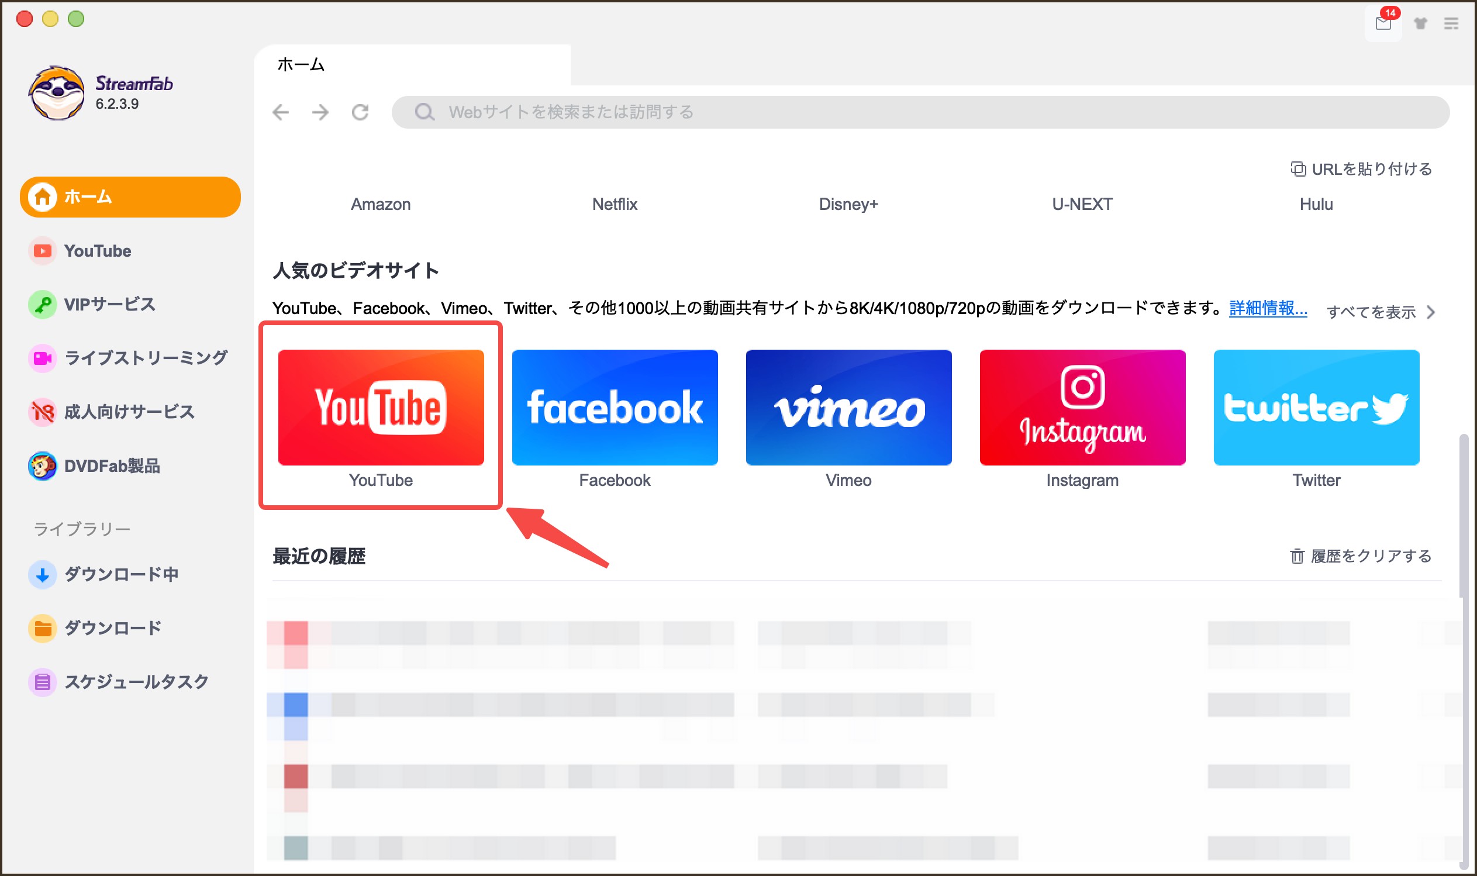The height and width of the screenshot is (876, 1477).
Task: Switch to the ホーム tab
Action: pyautogui.click(x=413, y=65)
